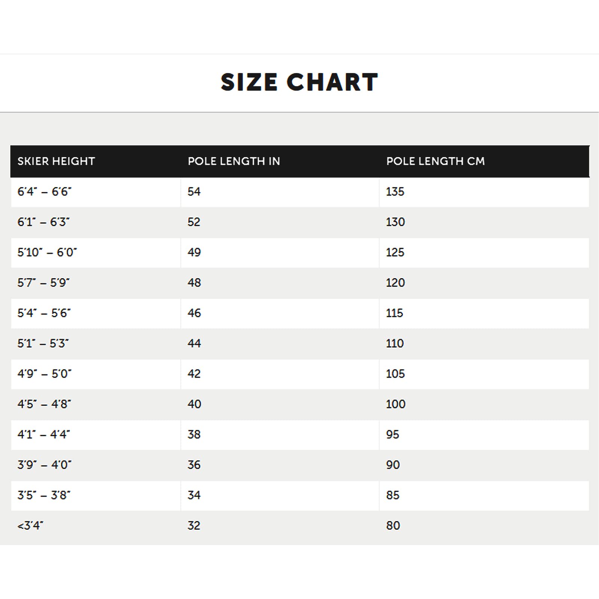Click the SIZE CHART heading
Viewport: 599px width, 599px height.
pos(299,82)
